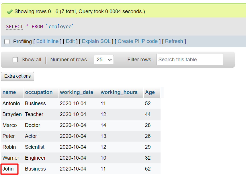Click the Explain SQL link
This screenshot has width=246, height=180.
tap(96, 41)
